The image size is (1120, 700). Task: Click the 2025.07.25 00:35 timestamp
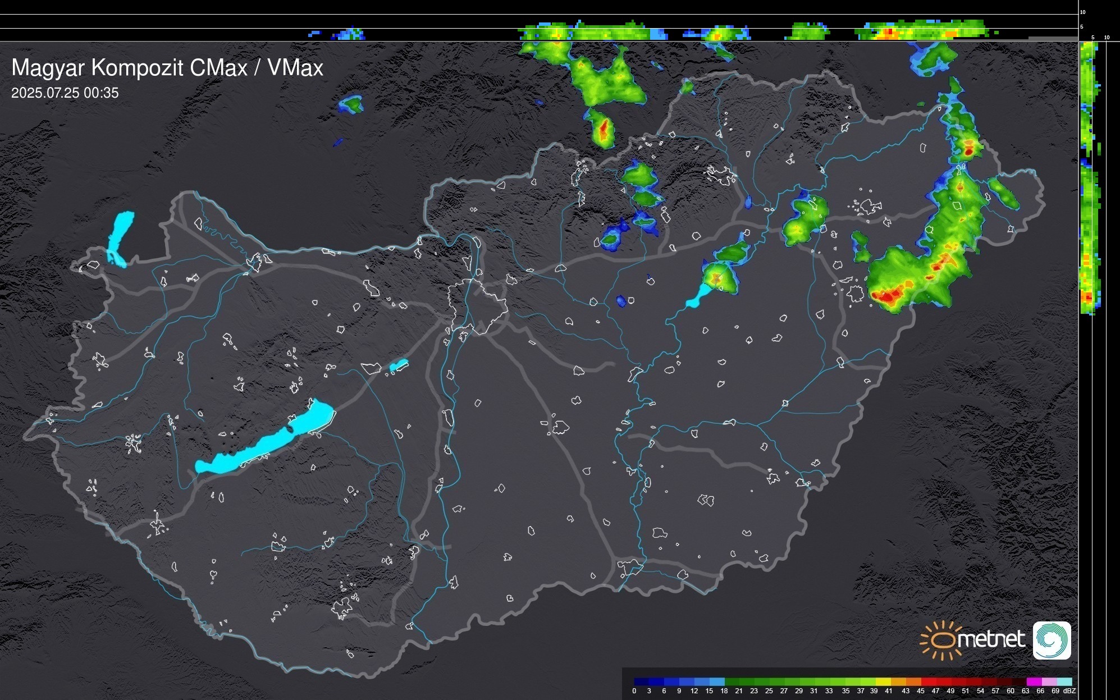pyautogui.click(x=65, y=93)
